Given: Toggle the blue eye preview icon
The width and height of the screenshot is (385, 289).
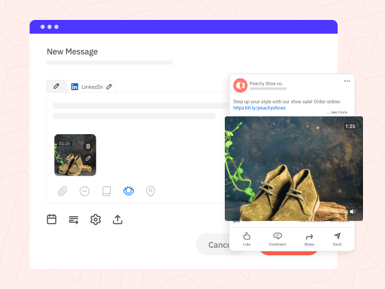Looking at the screenshot, I should coord(129,191).
